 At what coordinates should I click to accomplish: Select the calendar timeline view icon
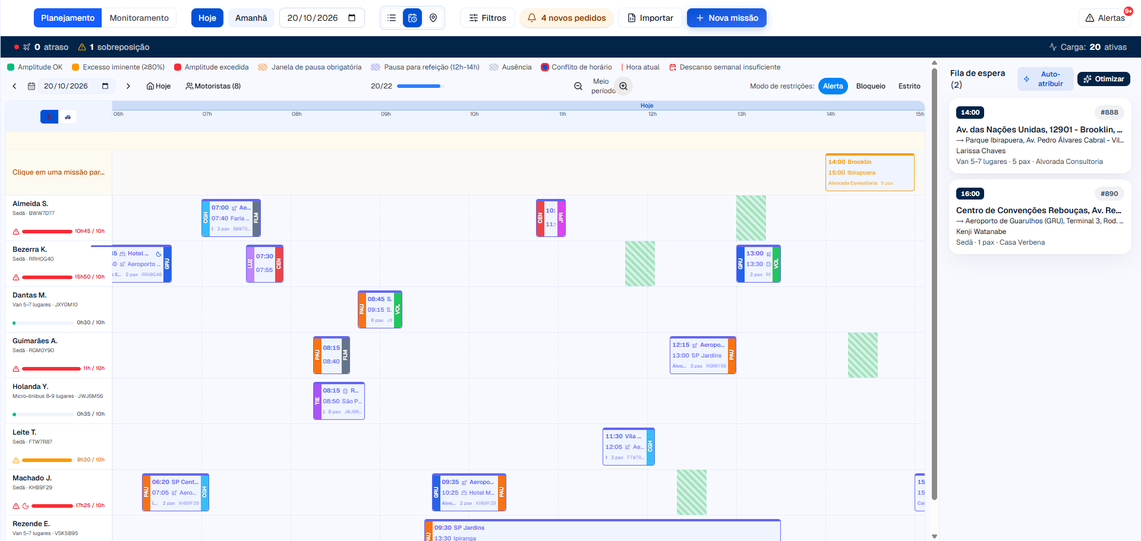click(412, 18)
